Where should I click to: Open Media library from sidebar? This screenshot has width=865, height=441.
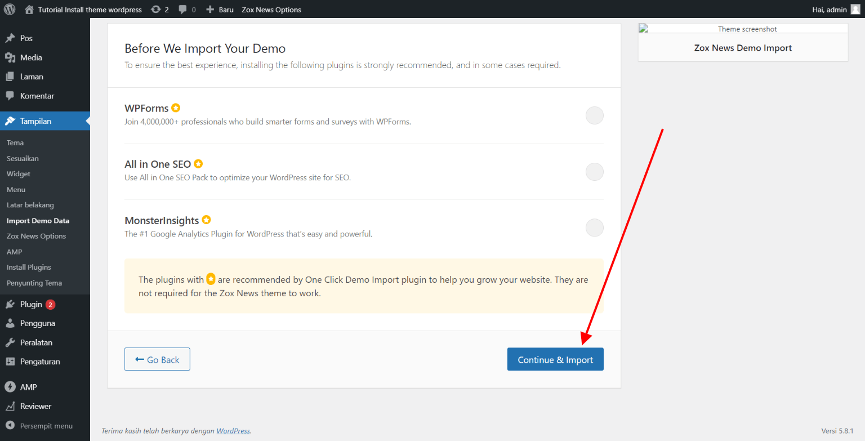[31, 57]
